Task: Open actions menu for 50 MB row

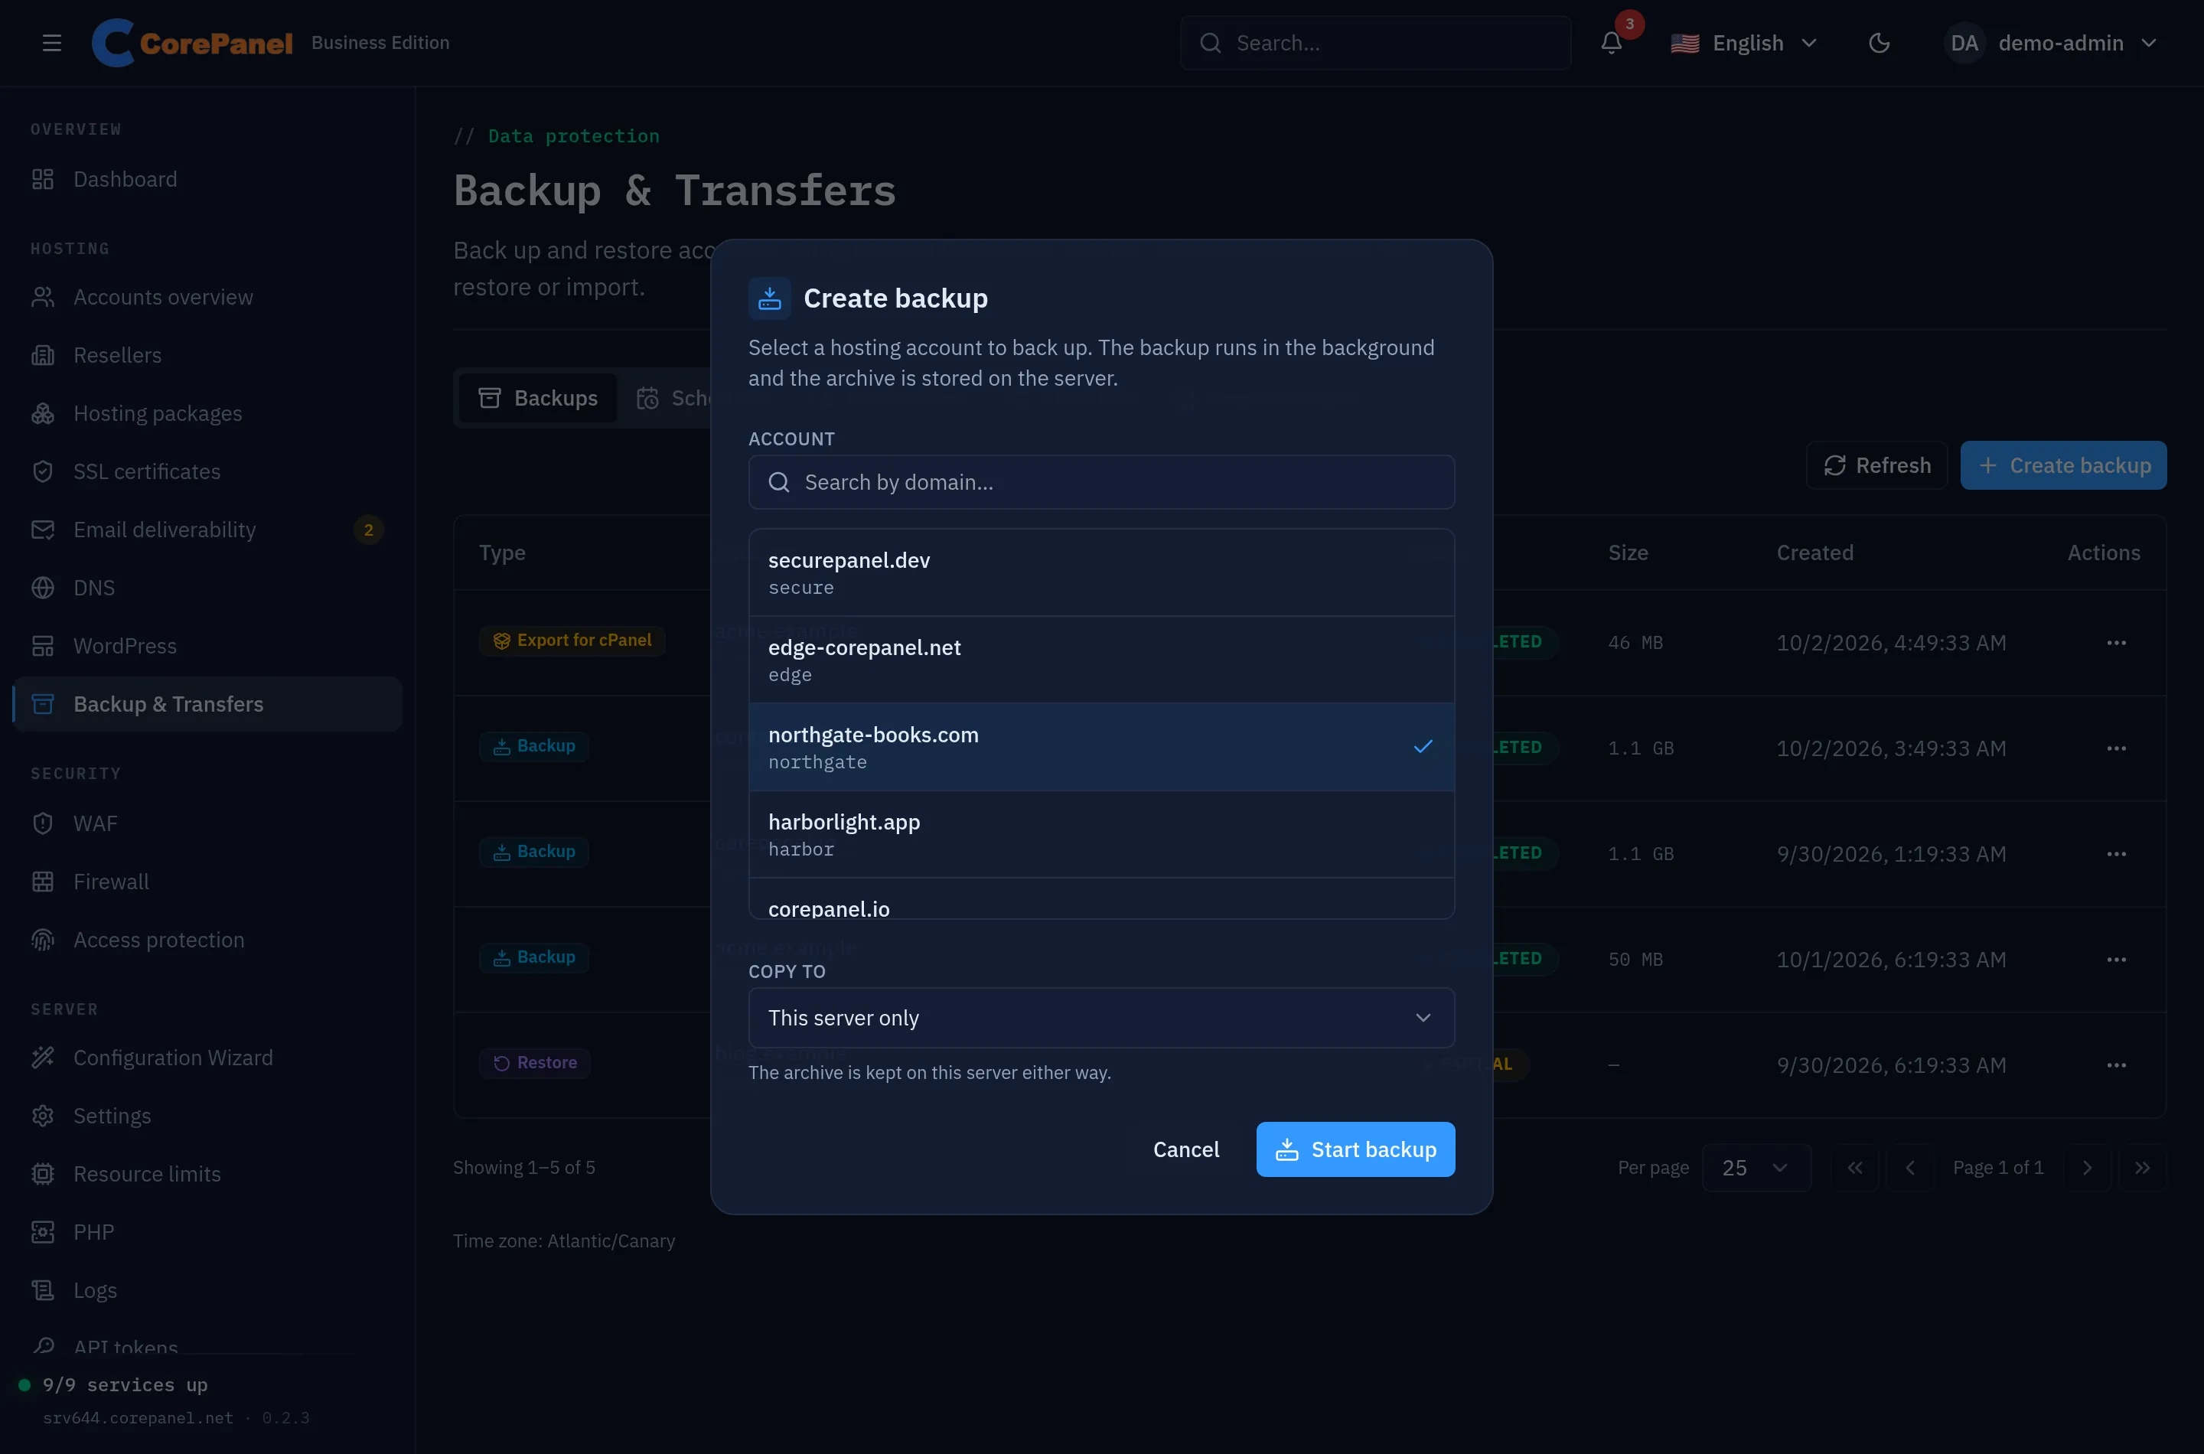Action: click(x=2115, y=960)
